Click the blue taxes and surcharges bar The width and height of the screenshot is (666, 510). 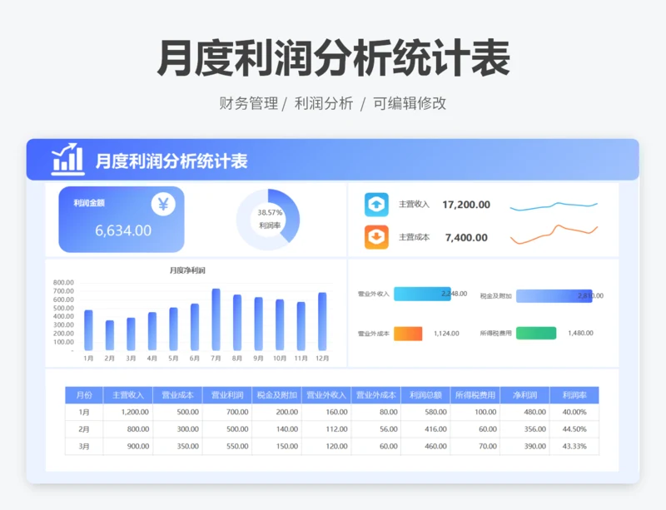coord(554,296)
